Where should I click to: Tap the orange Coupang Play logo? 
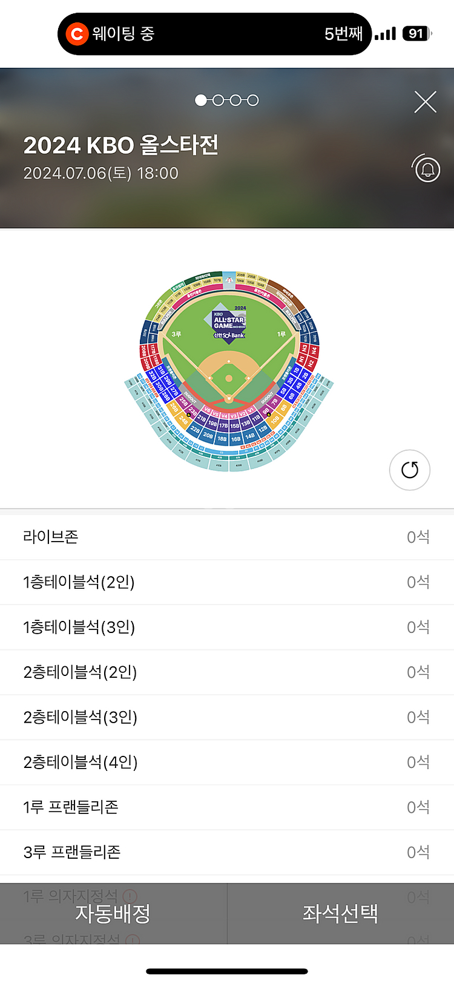click(77, 34)
